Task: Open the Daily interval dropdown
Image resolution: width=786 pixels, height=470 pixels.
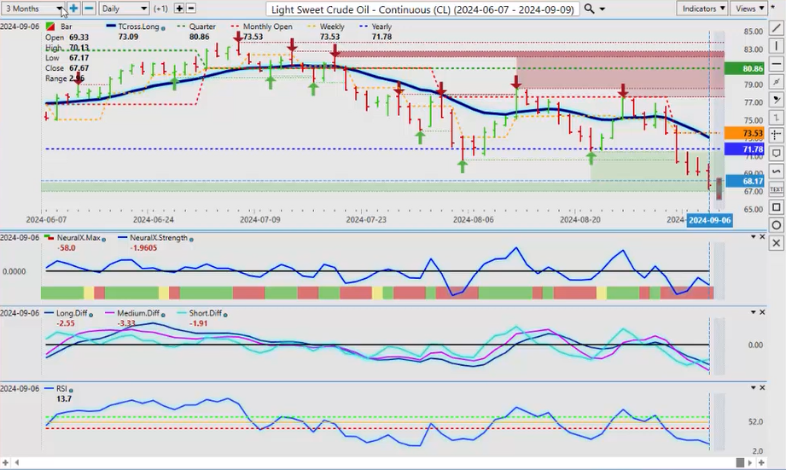Action: tap(124, 9)
